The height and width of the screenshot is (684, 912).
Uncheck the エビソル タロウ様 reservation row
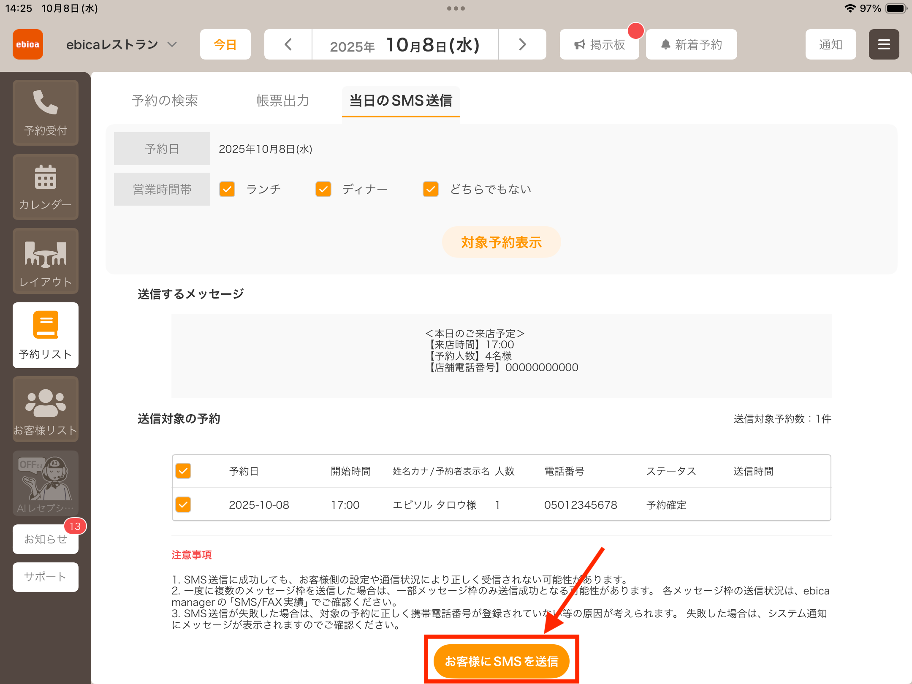pyautogui.click(x=183, y=505)
